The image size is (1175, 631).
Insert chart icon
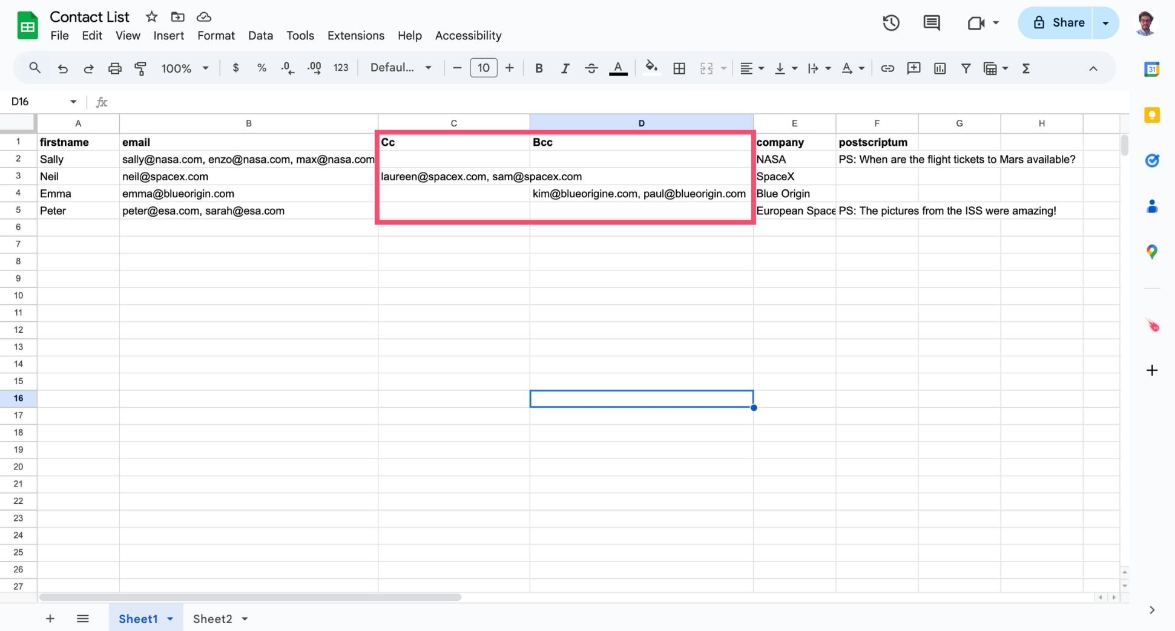pos(940,68)
